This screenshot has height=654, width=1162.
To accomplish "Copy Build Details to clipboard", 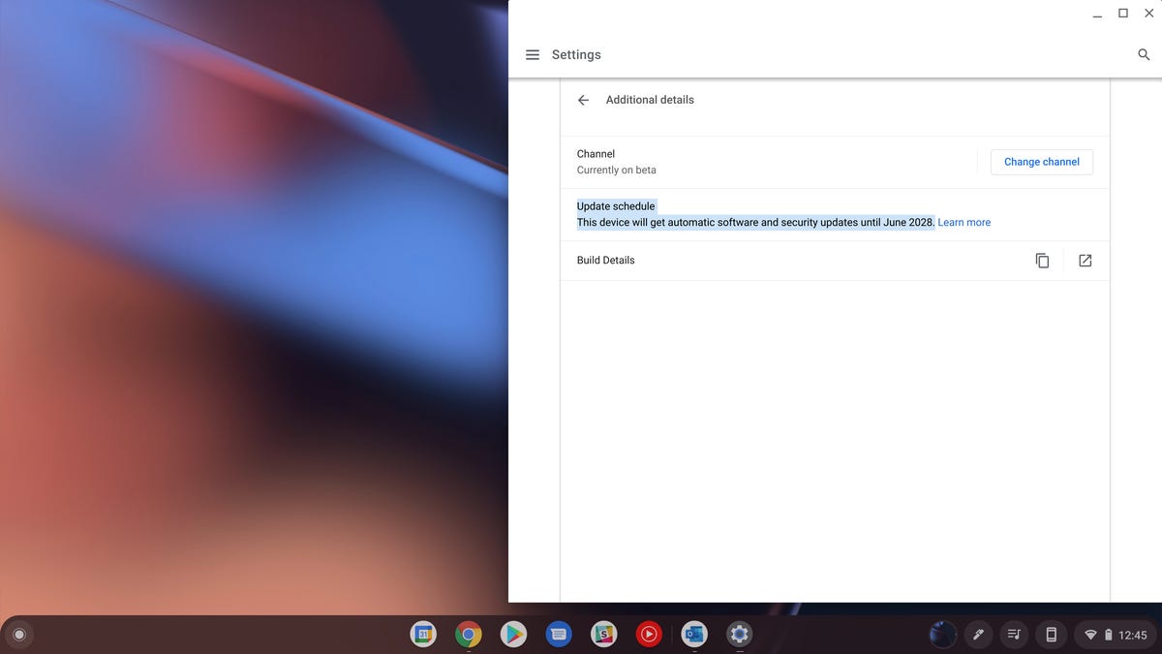I will click(x=1041, y=260).
